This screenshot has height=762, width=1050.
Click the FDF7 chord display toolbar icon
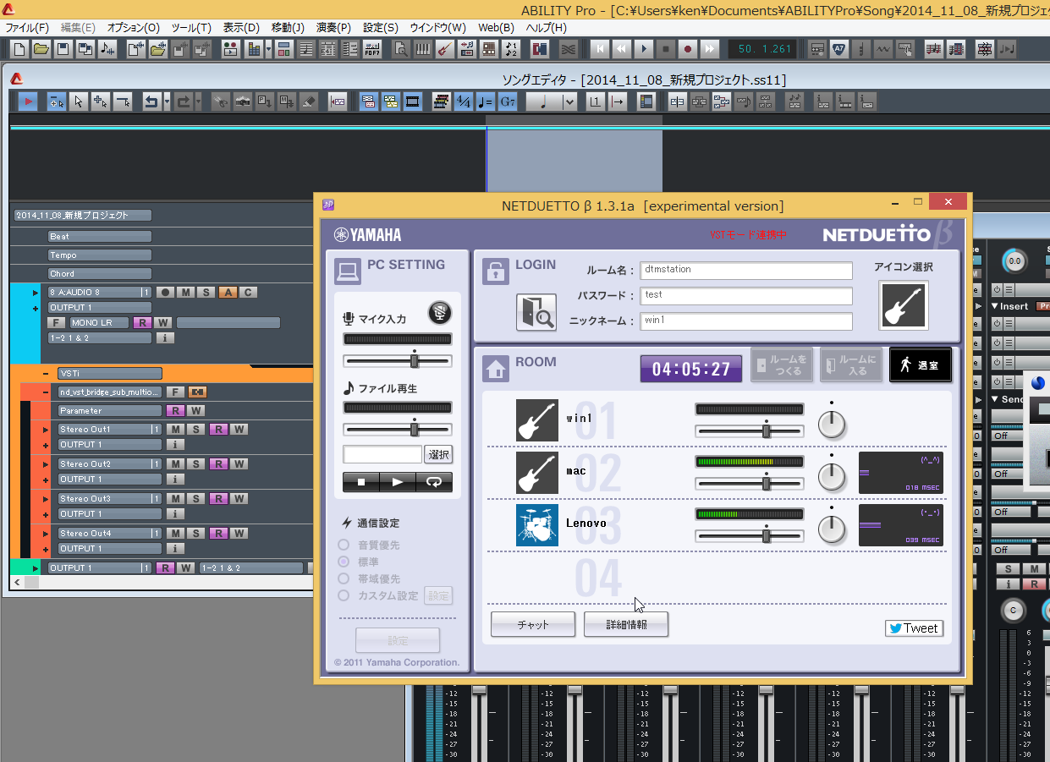372,49
